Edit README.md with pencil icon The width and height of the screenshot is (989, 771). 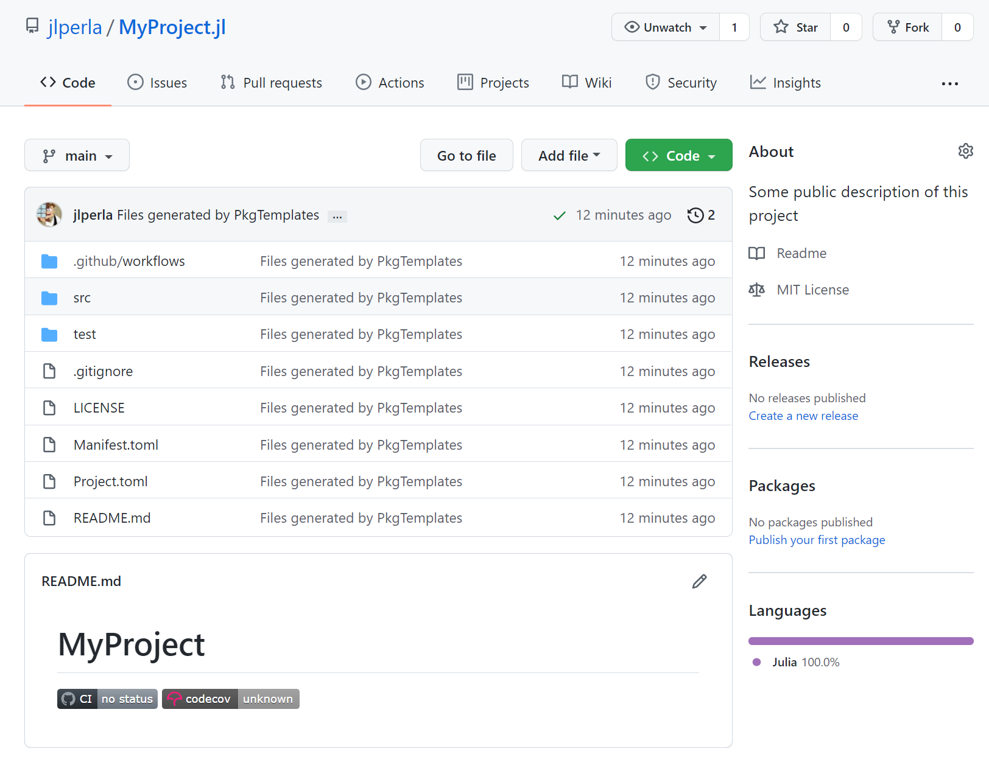click(x=699, y=582)
